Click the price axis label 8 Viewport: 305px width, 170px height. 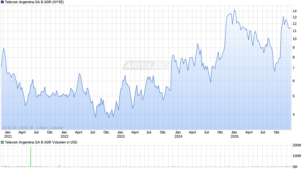tap(294, 58)
